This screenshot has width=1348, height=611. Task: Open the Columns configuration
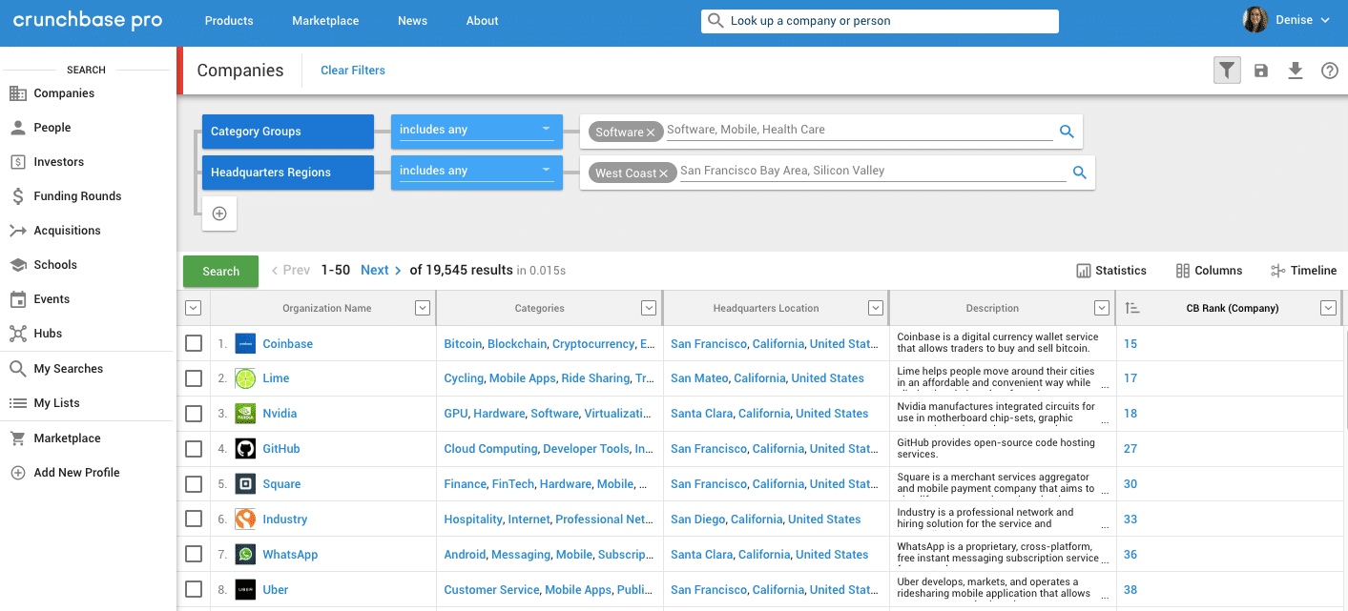coord(1208,270)
